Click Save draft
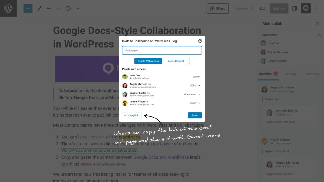The height and width of the screenshot is (182, 324). click(244, 9)
